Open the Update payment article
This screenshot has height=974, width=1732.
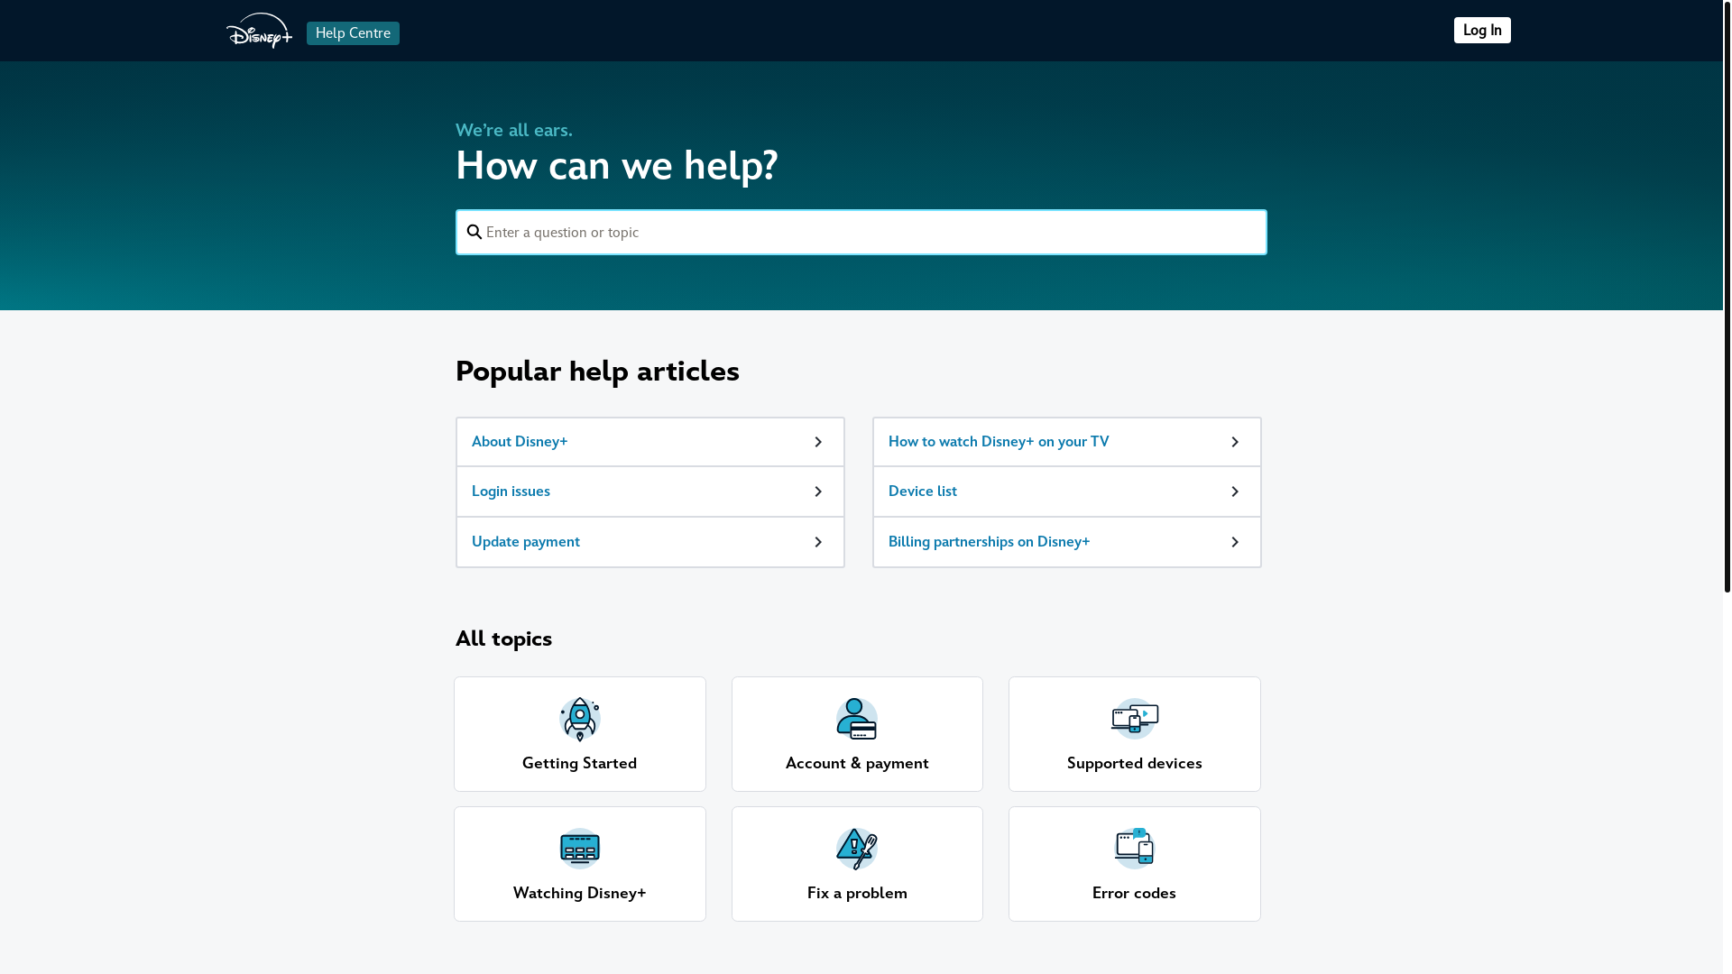pyautogui.click(x=650, y=542)
